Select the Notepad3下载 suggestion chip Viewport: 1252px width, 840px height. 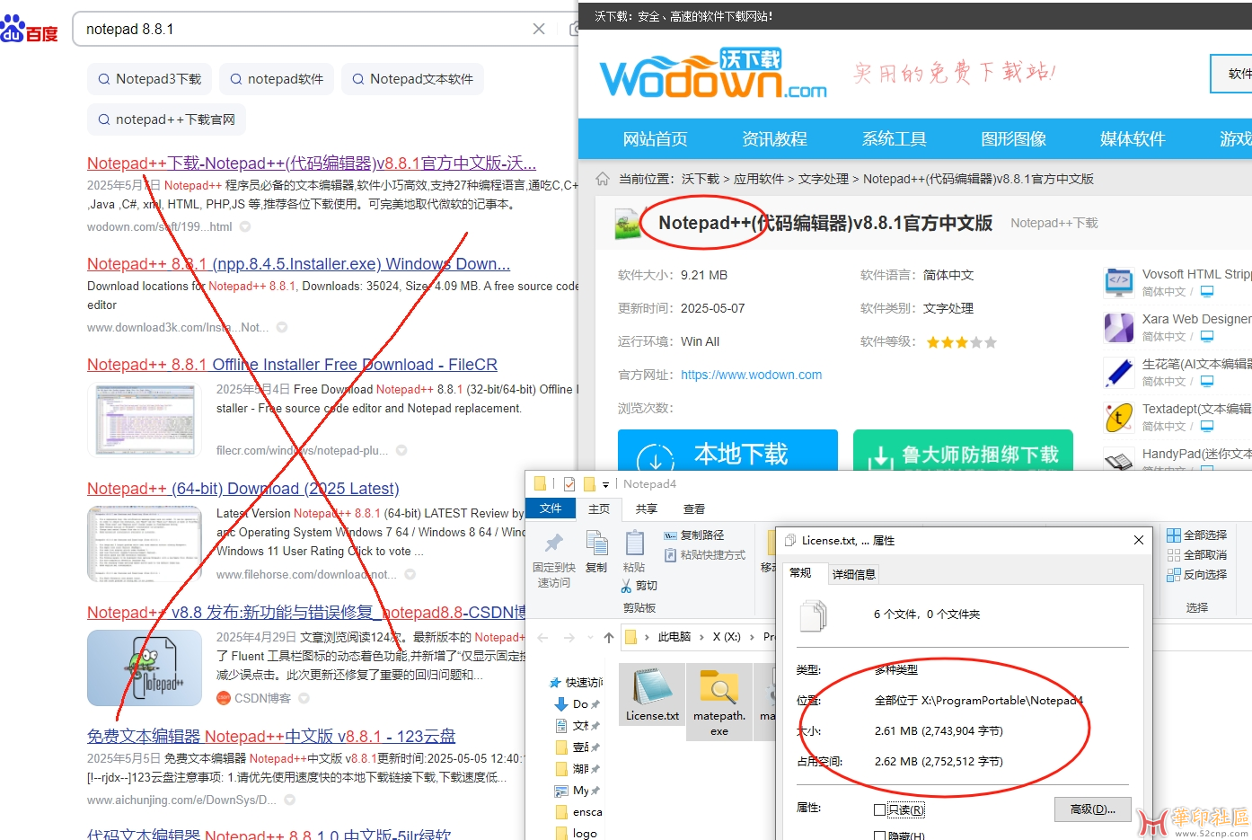[149, 79]
